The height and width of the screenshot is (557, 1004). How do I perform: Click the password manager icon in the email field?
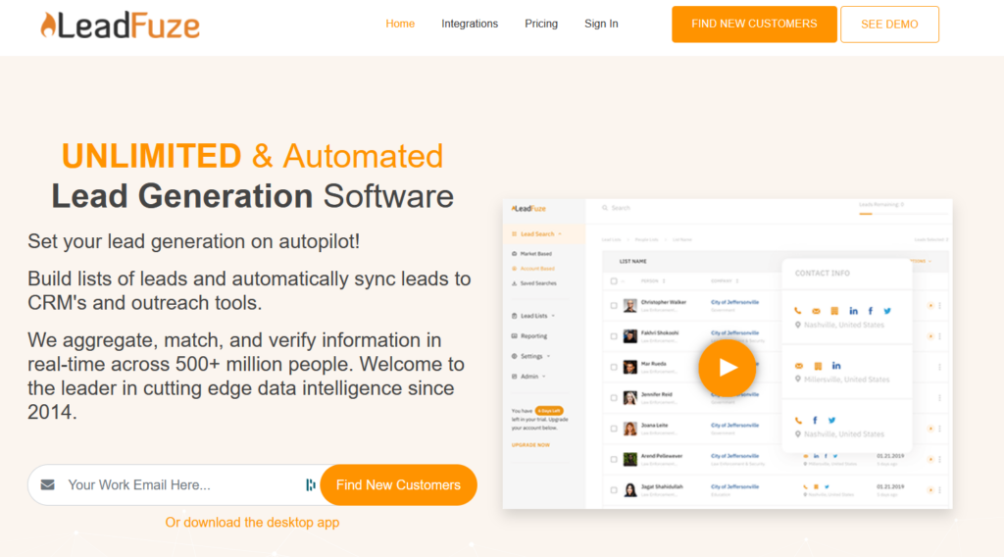(310, 484)
